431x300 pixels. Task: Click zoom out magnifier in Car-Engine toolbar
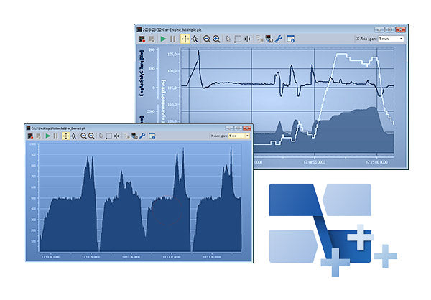click(x=207, y=39)
